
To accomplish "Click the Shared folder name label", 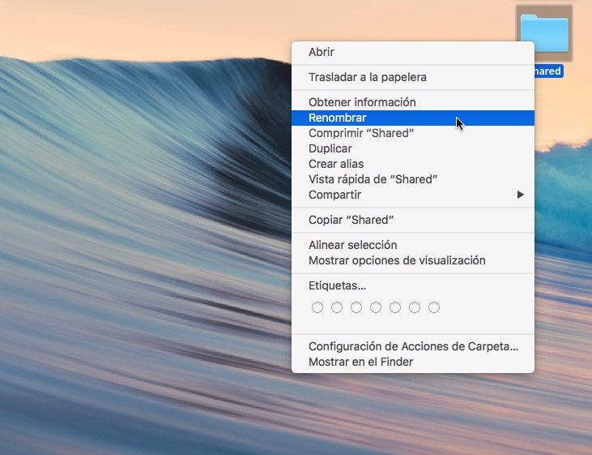I will (549, 71).
